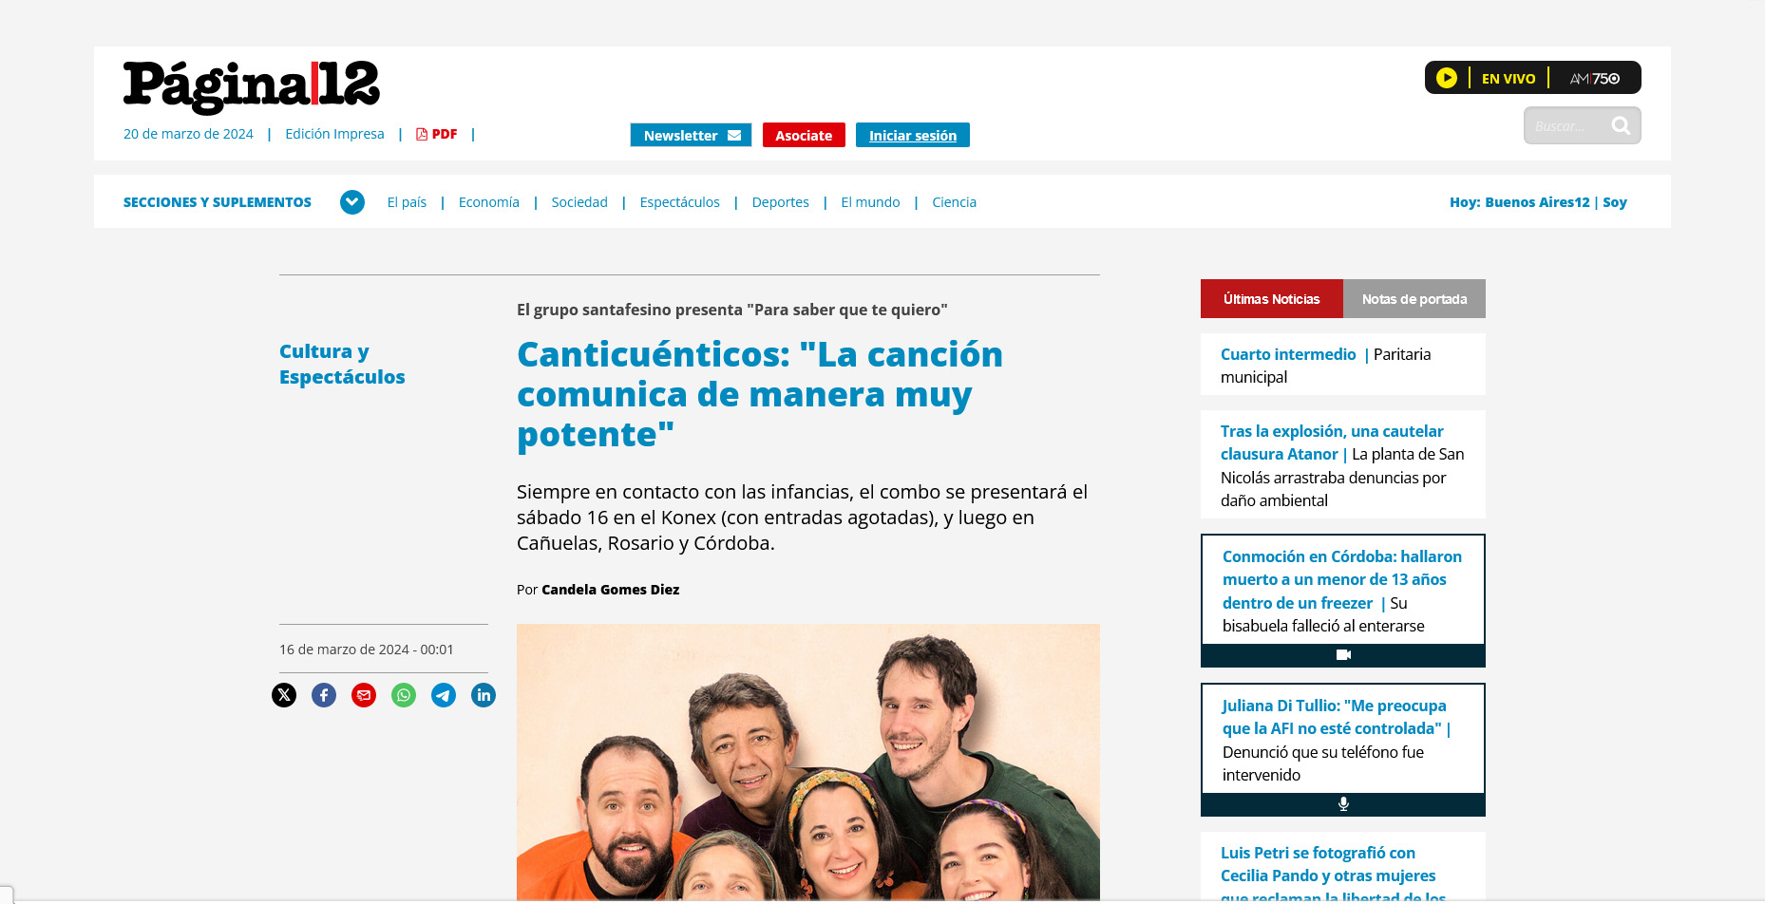Open the Secciones y Suplementos menu label
Viewport: 1765px width, 904px height.
tap(218, 202)
